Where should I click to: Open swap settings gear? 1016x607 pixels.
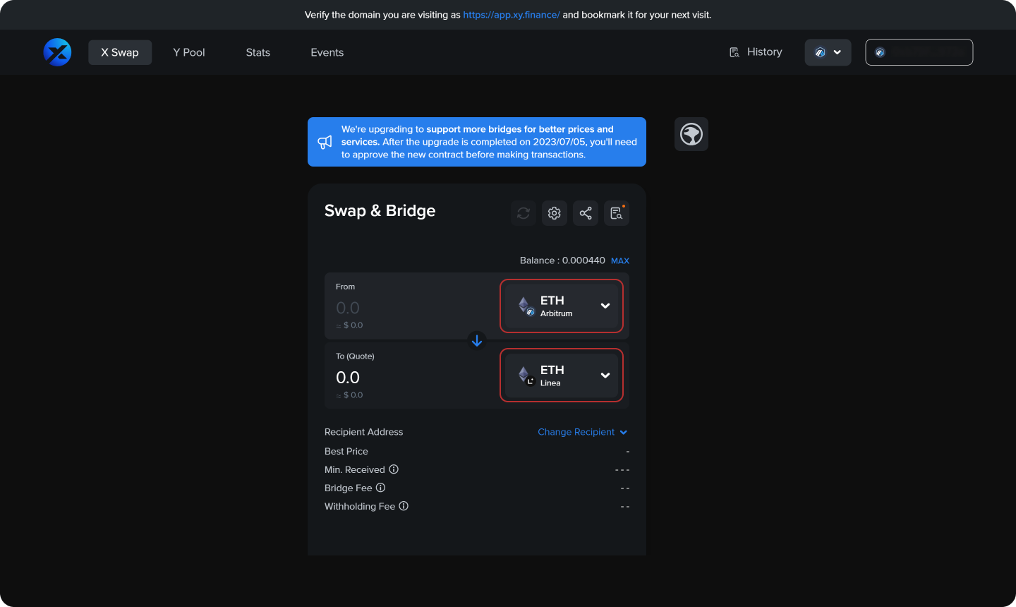(555, 213)
